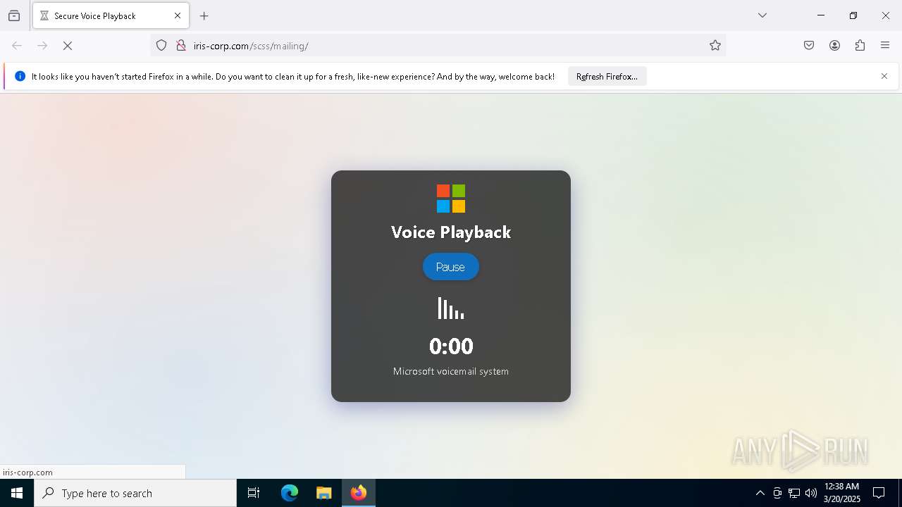This screenshot has height=507, width=902.
Task: Open the Windows Start menu
Action: coord(17,493)
